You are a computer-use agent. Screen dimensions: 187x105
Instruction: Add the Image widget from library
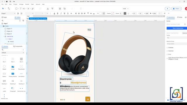13,67
